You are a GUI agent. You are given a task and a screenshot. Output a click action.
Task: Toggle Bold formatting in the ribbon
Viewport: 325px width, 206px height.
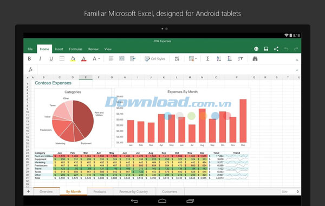click(x=29, y=59)
